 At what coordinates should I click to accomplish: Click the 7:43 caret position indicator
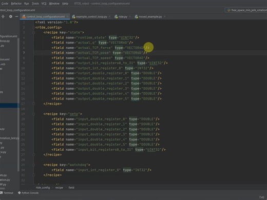pyautogui.click(x=261, y=197)
